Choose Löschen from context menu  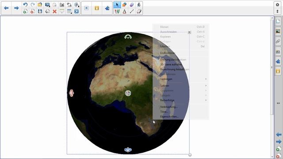181,46
